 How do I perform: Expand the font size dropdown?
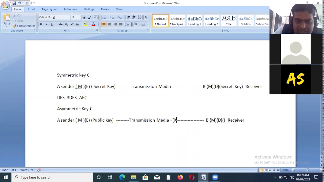pyautogui.click(x=79, y=17)
